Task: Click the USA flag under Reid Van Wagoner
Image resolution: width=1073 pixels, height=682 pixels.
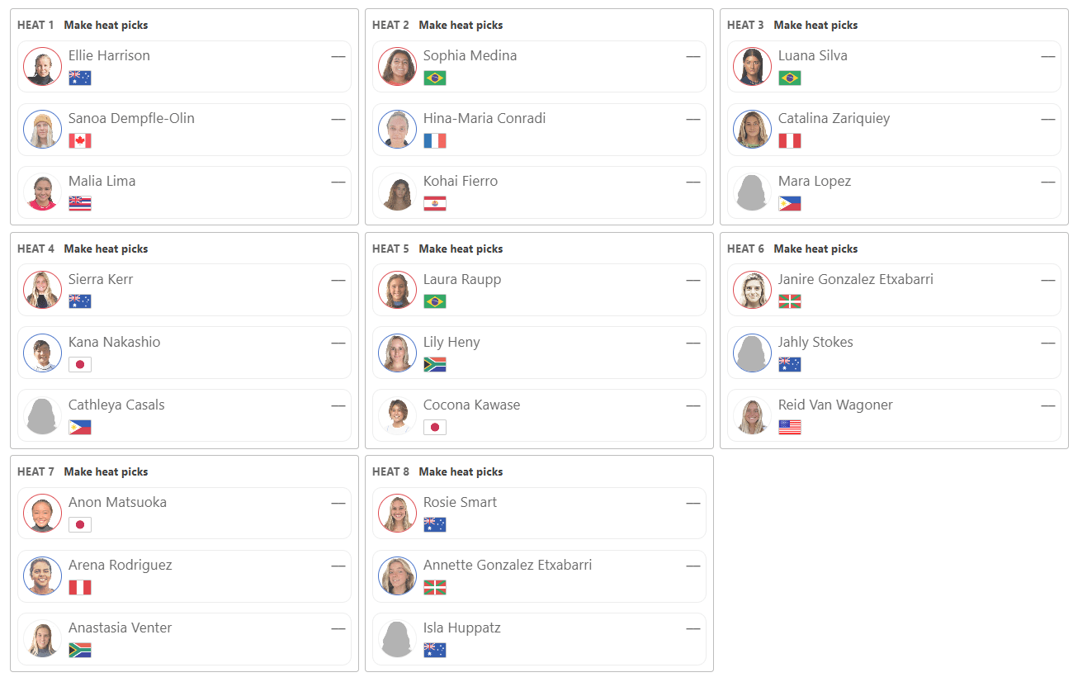Action: (x=790, y=427)
